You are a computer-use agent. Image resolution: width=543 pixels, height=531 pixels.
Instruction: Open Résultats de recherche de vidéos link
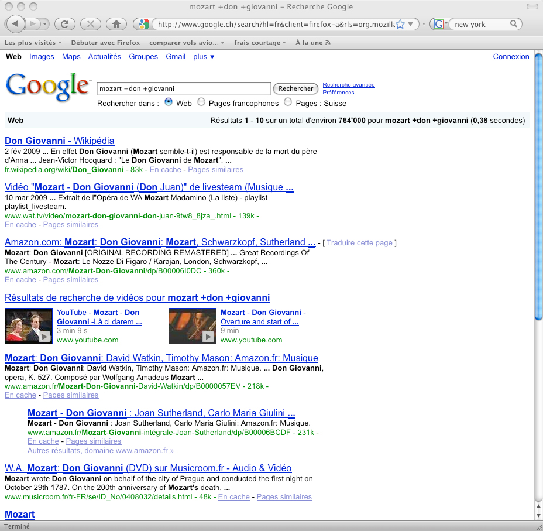[x=137, y=297]
